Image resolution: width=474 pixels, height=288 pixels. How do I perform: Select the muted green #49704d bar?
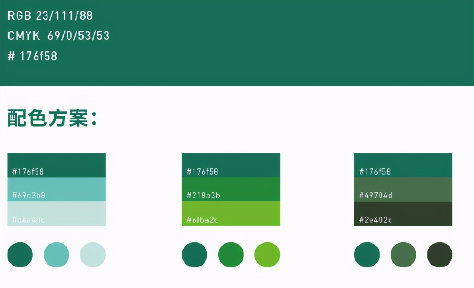403,189
